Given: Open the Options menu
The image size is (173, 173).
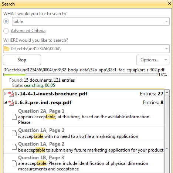Looking at the screenshot, I should (x=153, y=60).
